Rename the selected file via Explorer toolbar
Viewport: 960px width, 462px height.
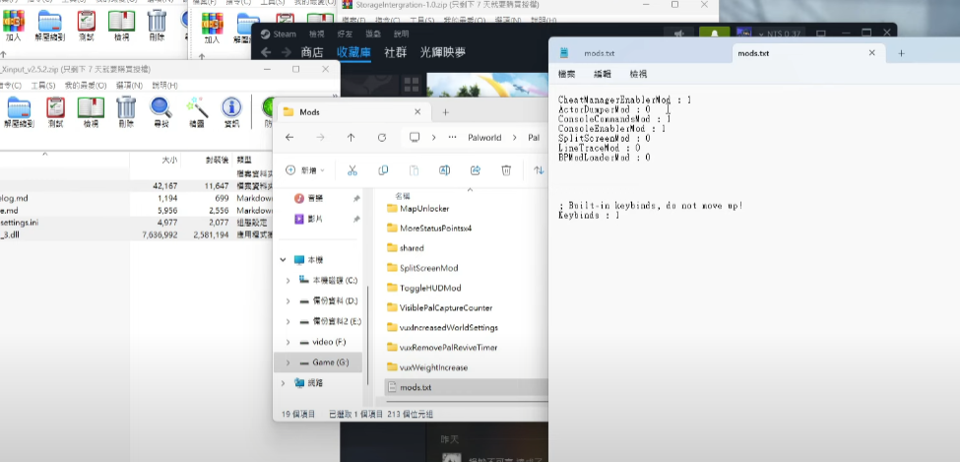444,170
